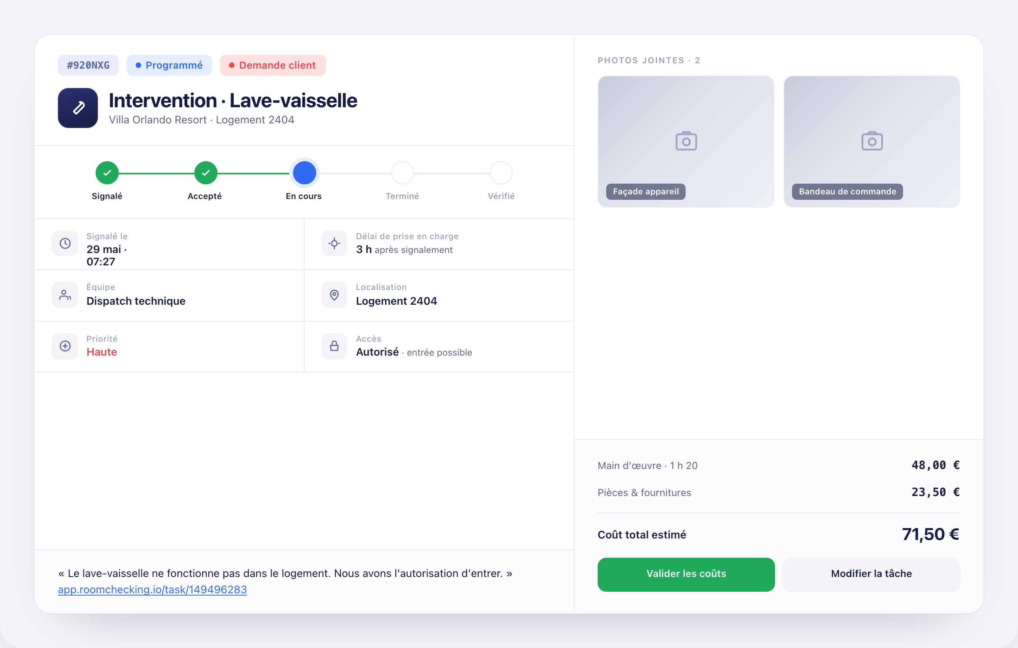
Task: Click the map pin icon beside Localisation
Action: [334, 295]
